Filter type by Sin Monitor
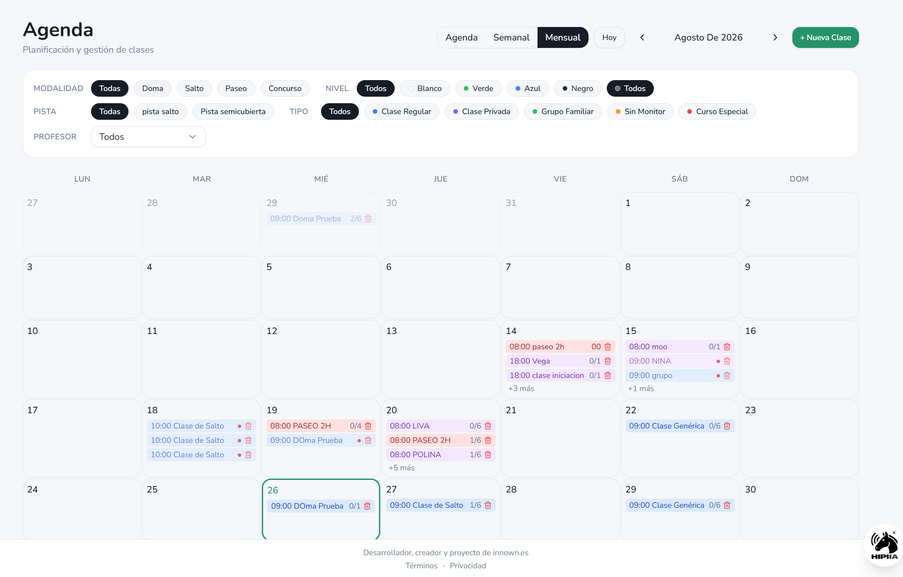This screenshot has width=903, height=577. point(640,111)
